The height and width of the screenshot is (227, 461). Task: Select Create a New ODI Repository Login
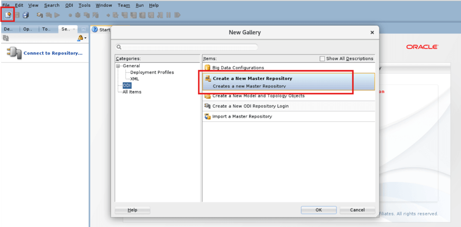[289, 106]
